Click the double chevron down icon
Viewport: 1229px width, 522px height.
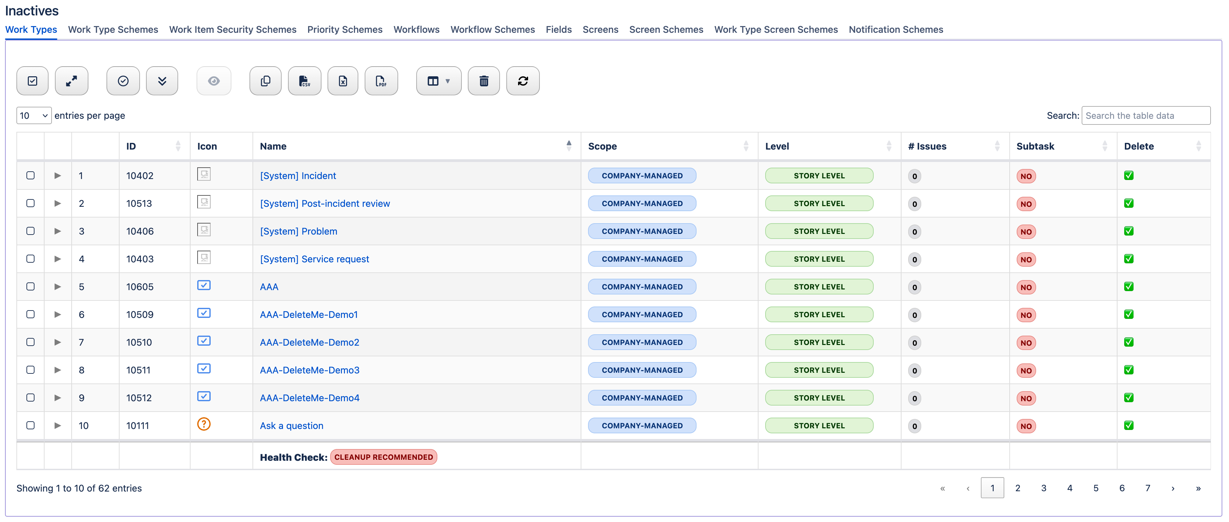162,81
